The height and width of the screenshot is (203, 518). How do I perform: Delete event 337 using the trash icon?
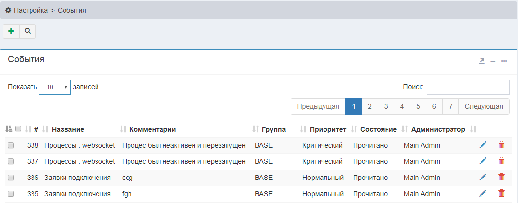click(501, 161)
